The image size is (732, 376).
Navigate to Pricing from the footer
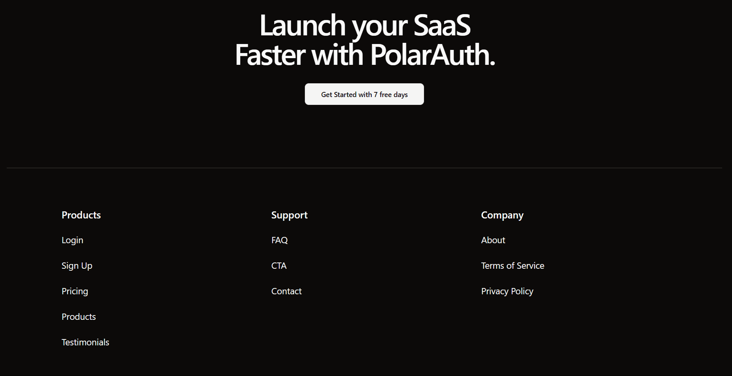click(74, 291)
